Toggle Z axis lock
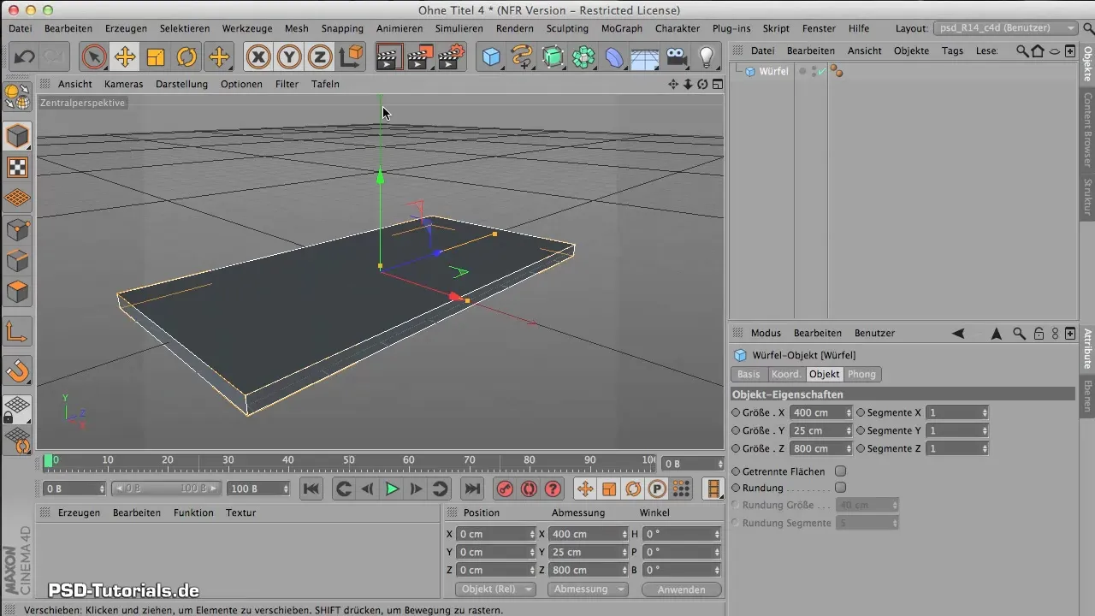Image resolution: width=1095 pixels, height=616 pixels. pyautogui.click(x=320, y=57)
